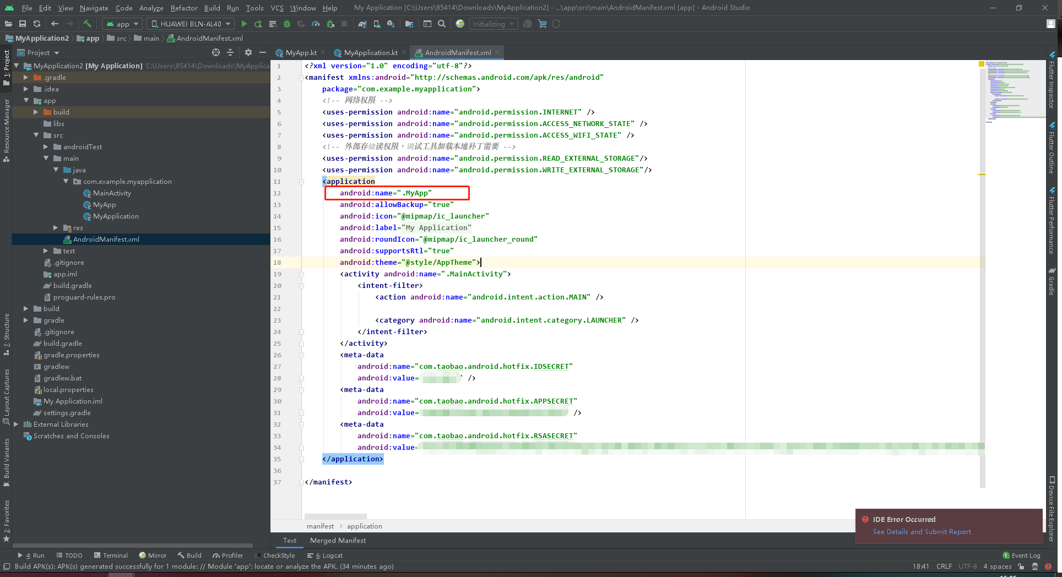Image resolution: width=1062 pixels, height=577 pixels.
Task: Select build.gradle under app folder
Action: (72, 286)
